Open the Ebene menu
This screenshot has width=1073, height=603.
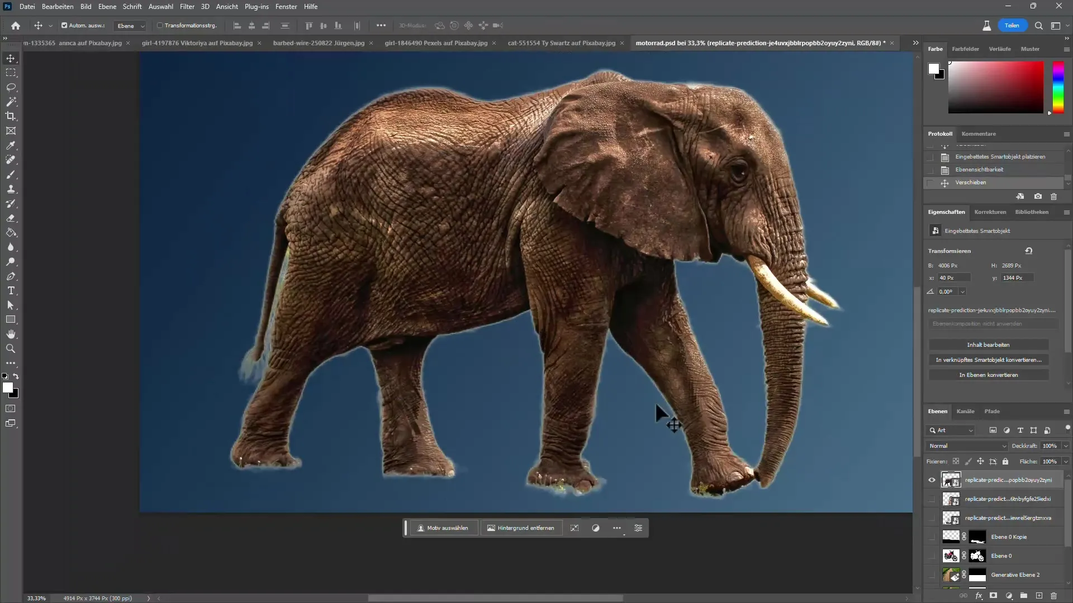[107, 7]
